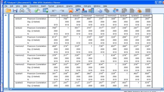Open the Add-ons menu

[87, 6]
